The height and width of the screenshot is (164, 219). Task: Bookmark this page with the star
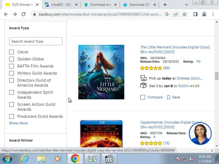[185, 14]
